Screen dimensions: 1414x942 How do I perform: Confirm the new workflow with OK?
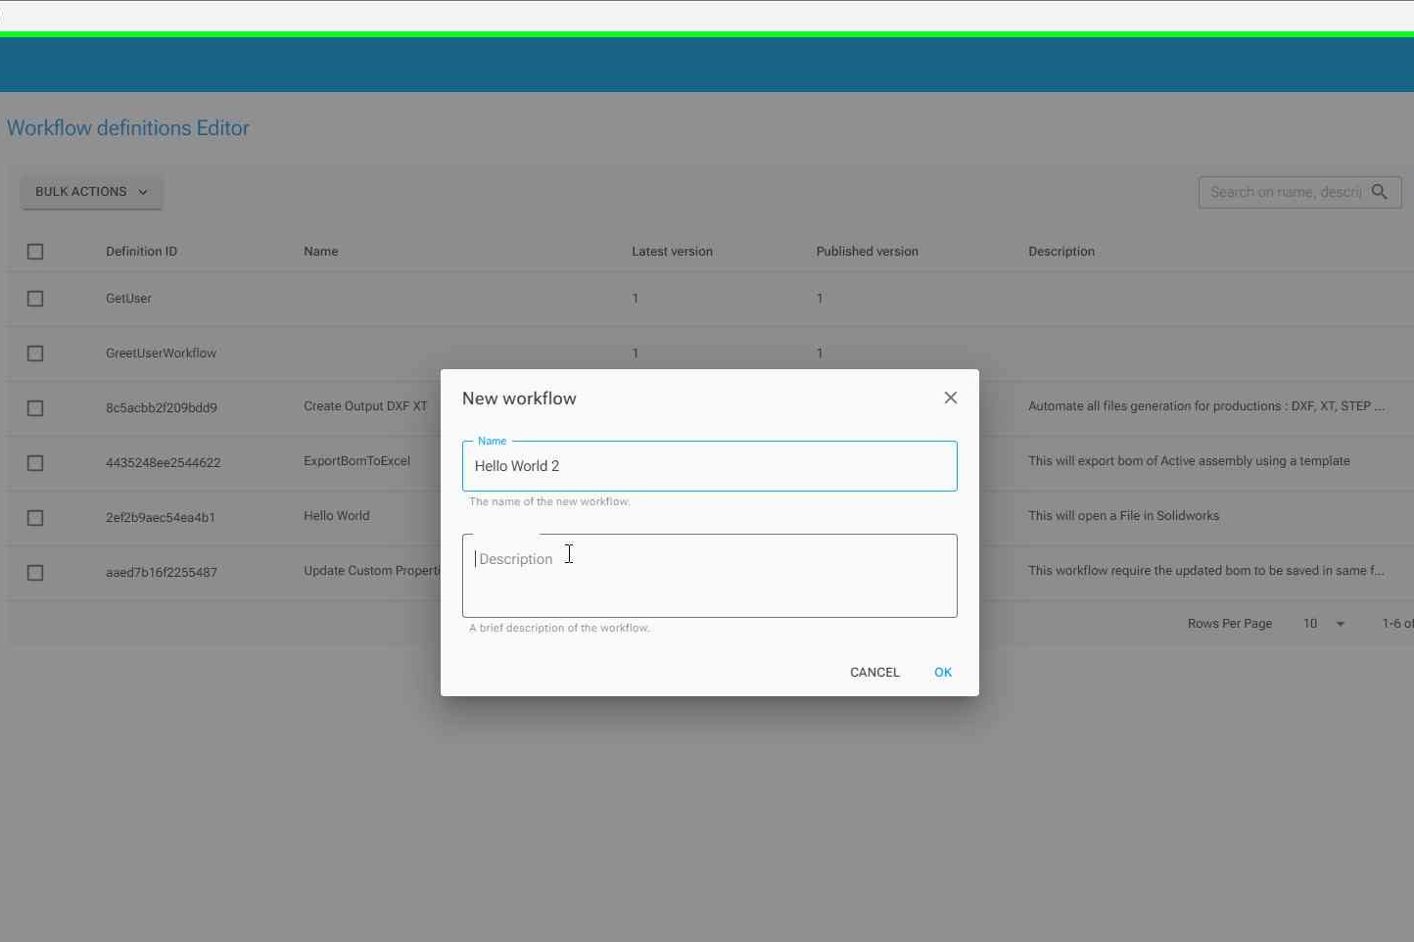tap(942, 672)
